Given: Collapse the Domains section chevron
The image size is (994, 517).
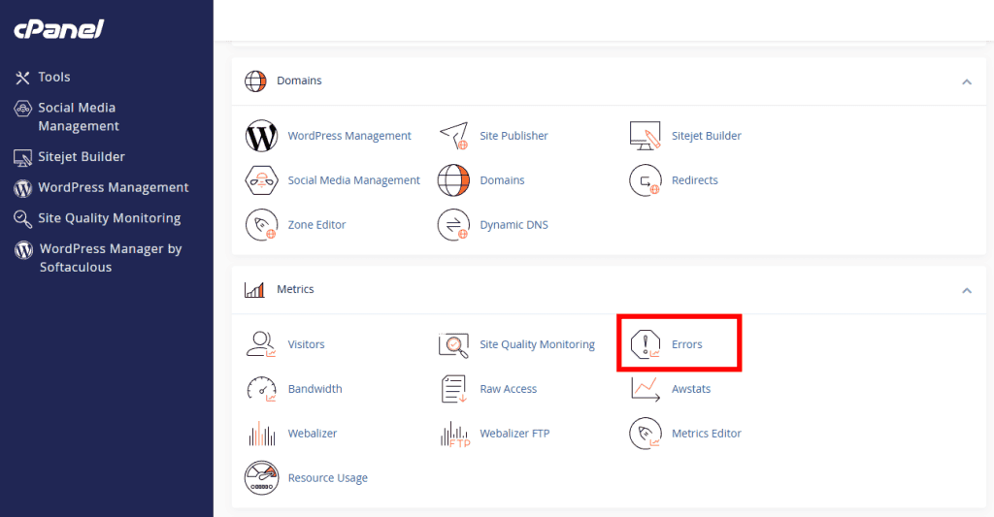Looking at the screenshot, I should pyautogui.click(x=967, y=81).
